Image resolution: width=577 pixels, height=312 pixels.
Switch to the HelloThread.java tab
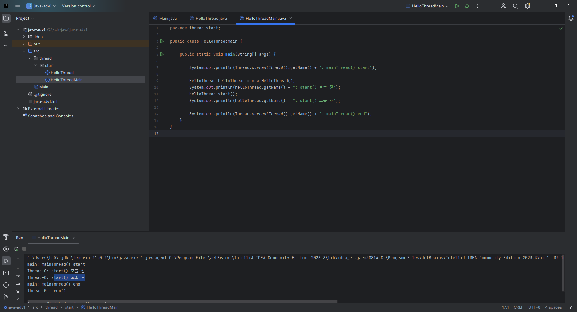(208, 18)
